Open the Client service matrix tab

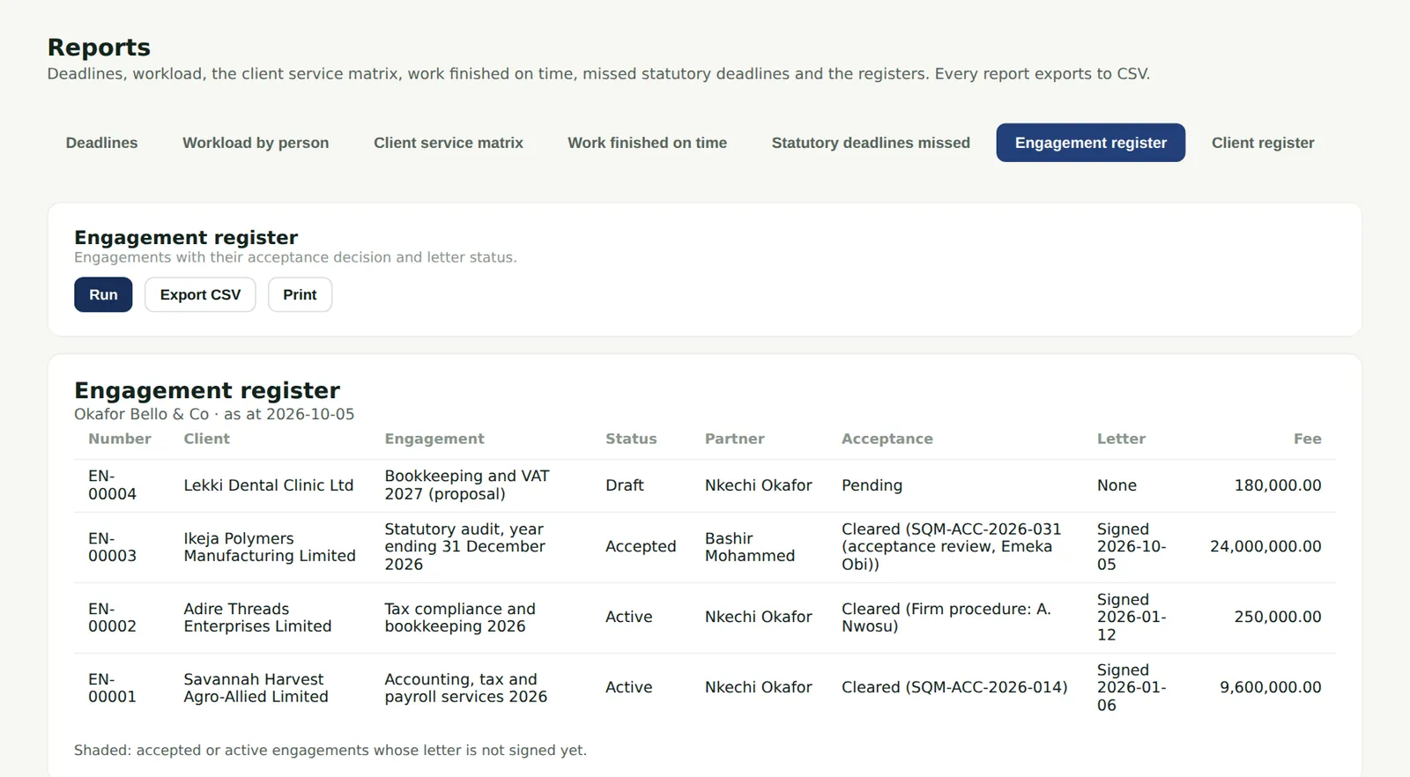[x=449, y=143]
